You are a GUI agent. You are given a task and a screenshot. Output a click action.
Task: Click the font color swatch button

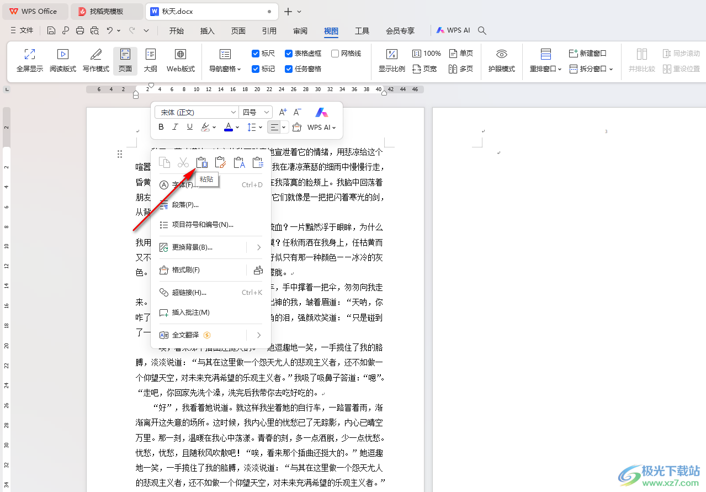click(x=228, y=127)
